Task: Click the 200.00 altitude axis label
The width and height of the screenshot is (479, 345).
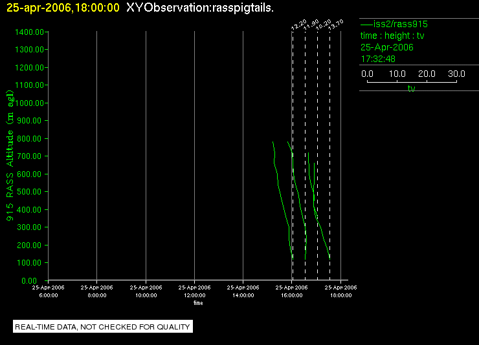Action: click(29, 245)
